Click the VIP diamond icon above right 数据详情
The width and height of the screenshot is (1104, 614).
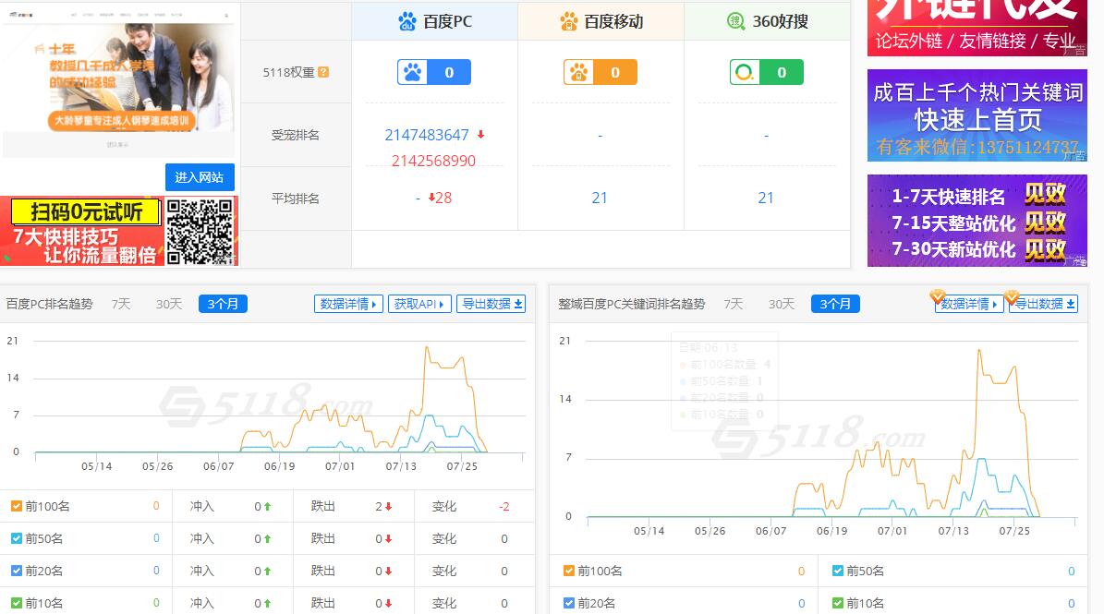tap(937, 296)
